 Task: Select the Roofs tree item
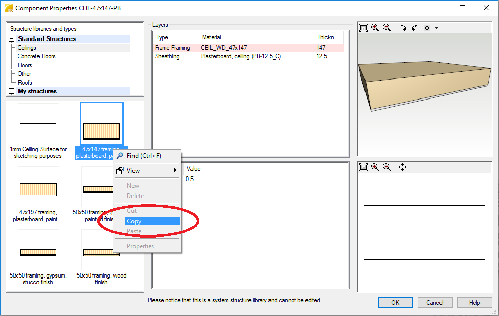[25, 83]
